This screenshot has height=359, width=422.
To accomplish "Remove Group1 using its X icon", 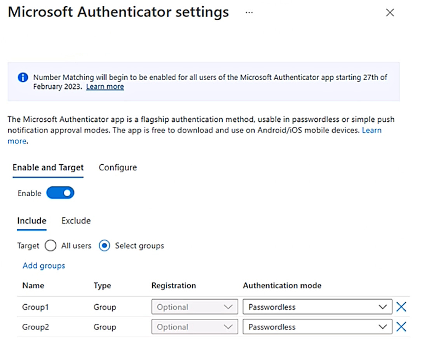I will point(401,307).
